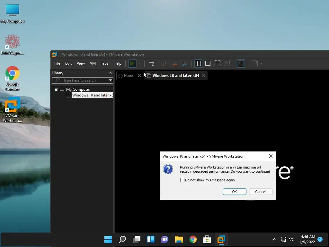Open File Explorer from the taskbar
This screenshot has width=329, height=247.
tap(179, 239)
